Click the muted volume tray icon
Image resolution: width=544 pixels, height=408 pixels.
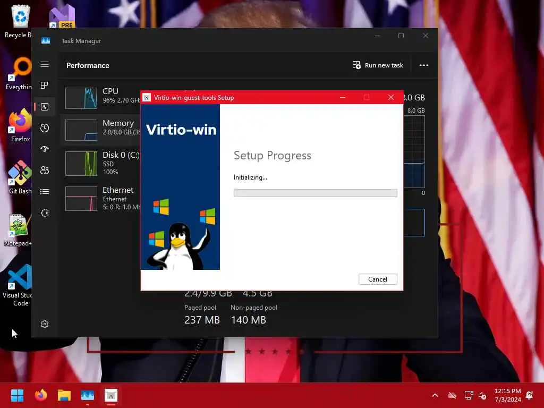(482, 395)
